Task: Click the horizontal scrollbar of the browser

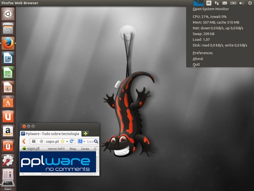Action: [58, 174]
